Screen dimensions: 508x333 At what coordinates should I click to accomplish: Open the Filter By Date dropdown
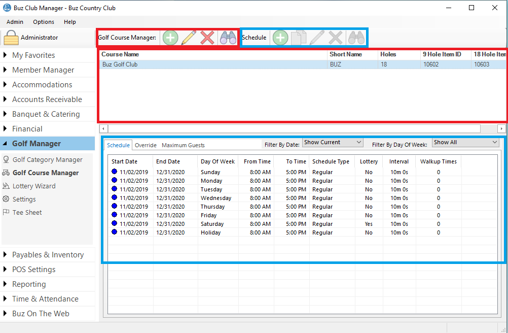tap(333, 143)
